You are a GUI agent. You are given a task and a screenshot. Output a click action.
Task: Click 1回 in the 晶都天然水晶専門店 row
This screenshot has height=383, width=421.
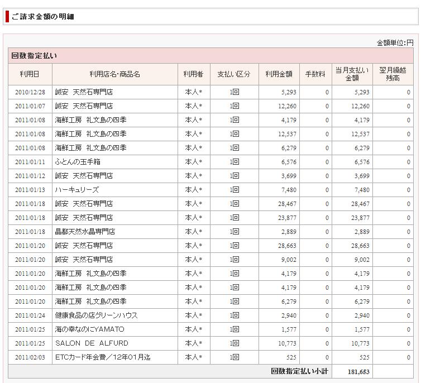[235, 232]
